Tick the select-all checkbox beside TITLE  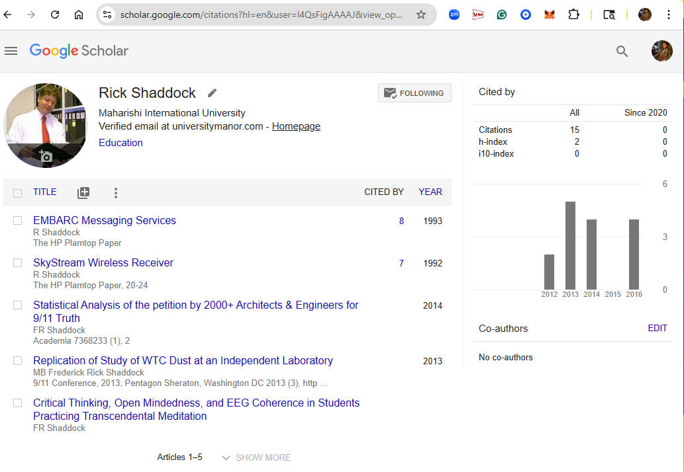pos(18,193)
